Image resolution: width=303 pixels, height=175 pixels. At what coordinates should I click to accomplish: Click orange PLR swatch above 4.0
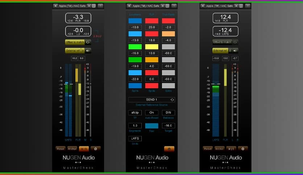coord(152,60)
